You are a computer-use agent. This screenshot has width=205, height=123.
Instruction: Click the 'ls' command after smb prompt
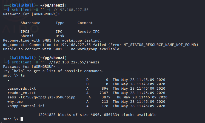click(x=23, y=75)
